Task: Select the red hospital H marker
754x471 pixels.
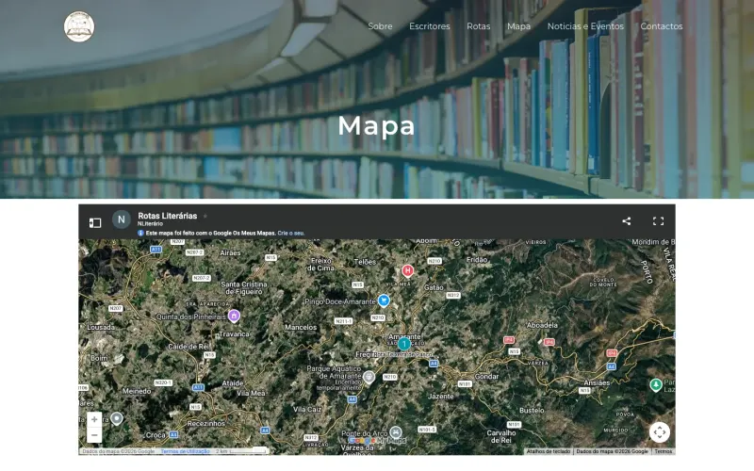Action: [x=407, y=271]
